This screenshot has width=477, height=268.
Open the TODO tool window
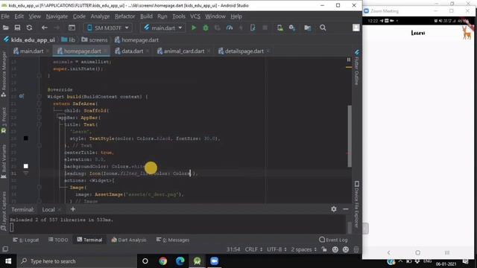click(x=58, y=240)
